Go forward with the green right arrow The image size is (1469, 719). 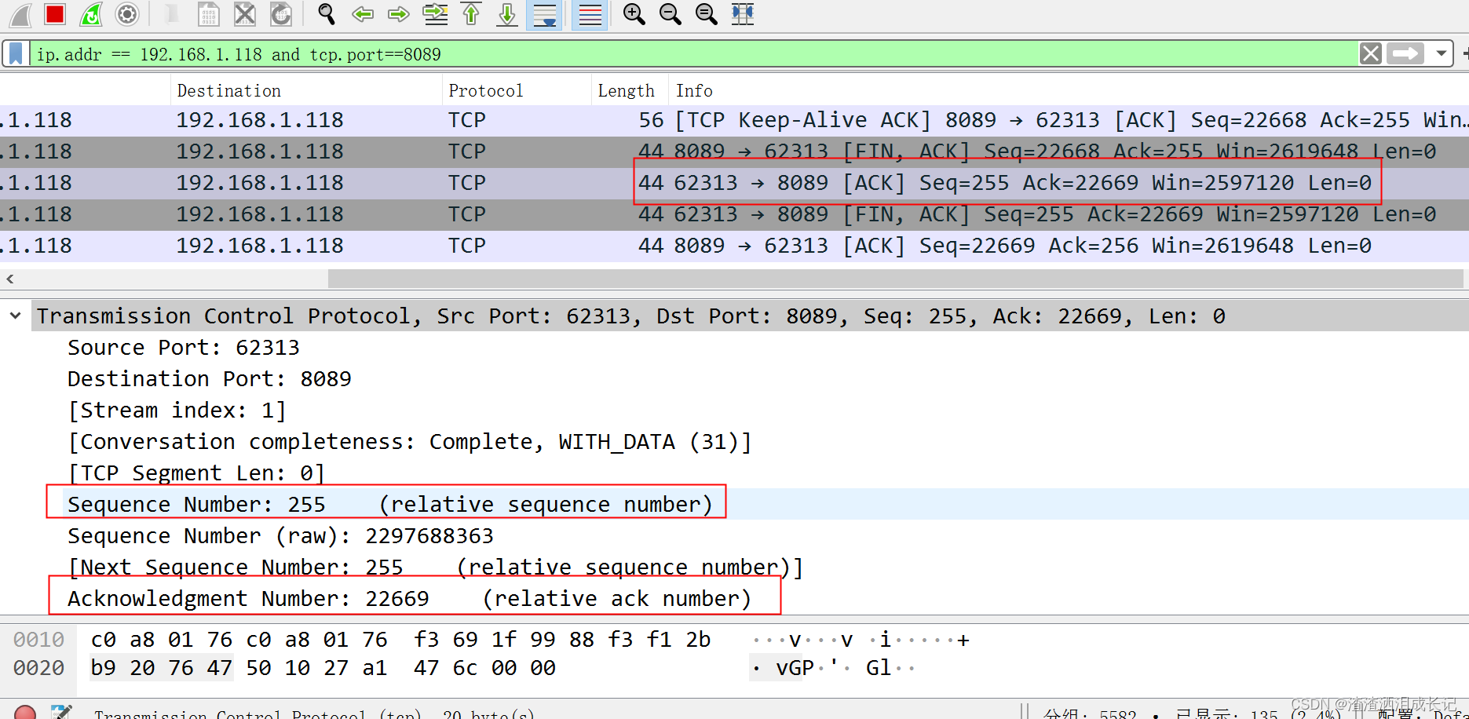[399, 14]
